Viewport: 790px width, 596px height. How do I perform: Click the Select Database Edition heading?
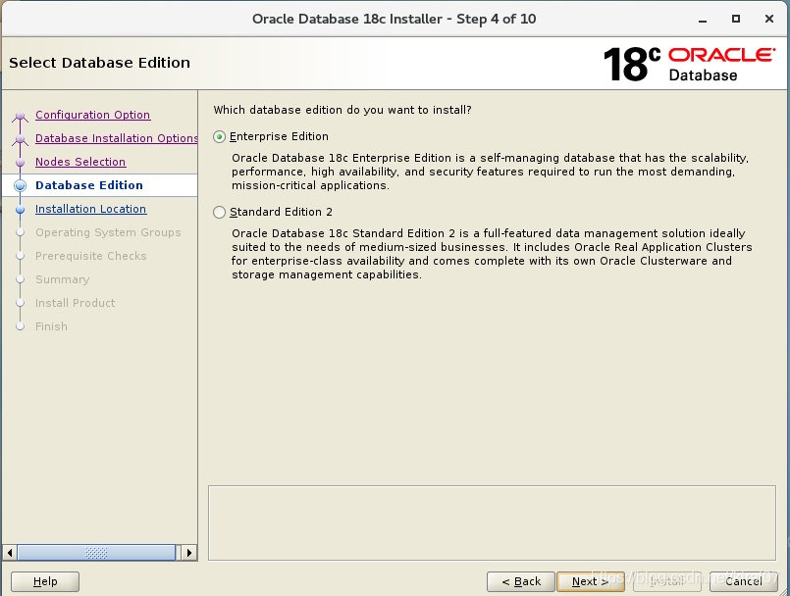pos(100,63)
